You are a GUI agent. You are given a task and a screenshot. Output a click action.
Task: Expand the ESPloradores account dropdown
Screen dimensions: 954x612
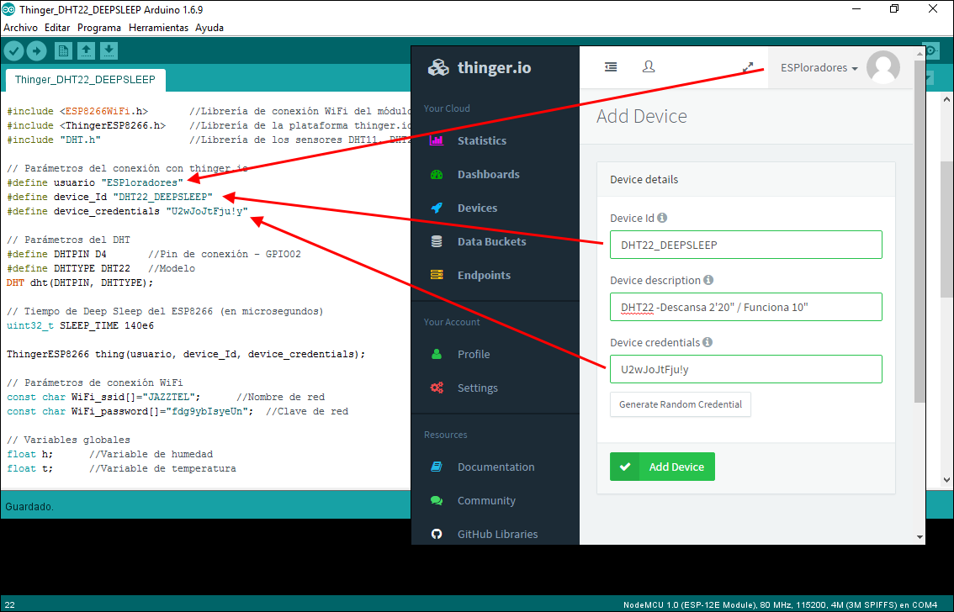819,67
